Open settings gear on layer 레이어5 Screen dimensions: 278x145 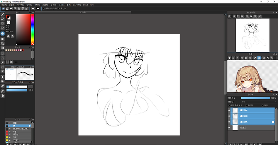(x=273, y=122)
